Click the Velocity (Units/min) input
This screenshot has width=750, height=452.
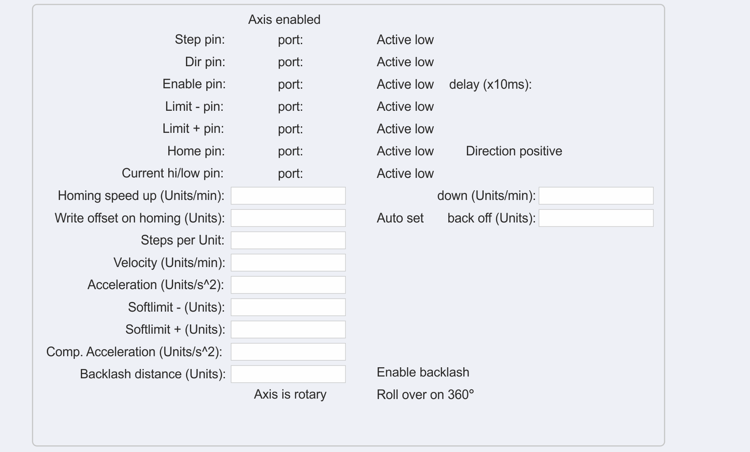(x=288, y=263)
